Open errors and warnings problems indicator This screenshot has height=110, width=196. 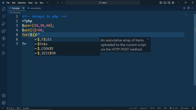pyautogui.click(x=10, y=108)
